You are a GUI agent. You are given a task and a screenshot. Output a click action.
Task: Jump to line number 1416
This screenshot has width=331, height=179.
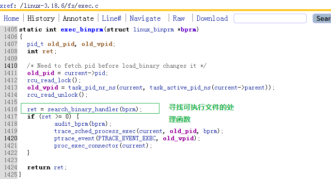[x=11, y=109]
